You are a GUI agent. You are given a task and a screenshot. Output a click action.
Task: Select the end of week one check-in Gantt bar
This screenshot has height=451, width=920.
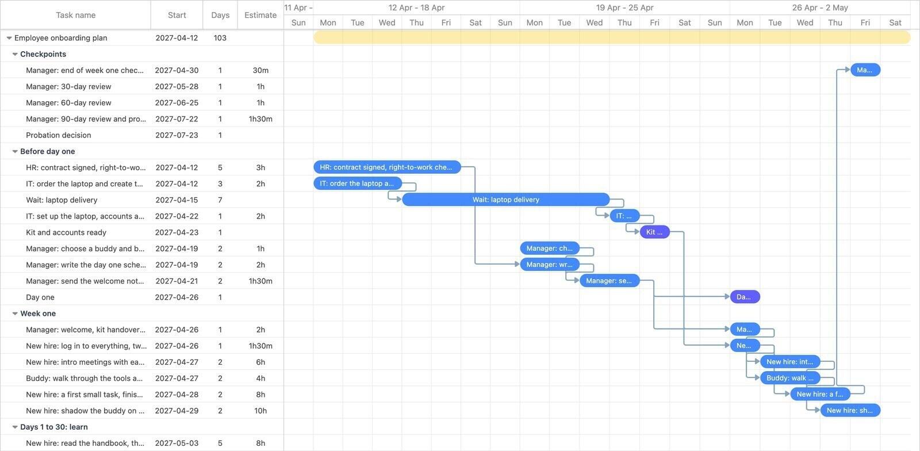coord(865,70)
